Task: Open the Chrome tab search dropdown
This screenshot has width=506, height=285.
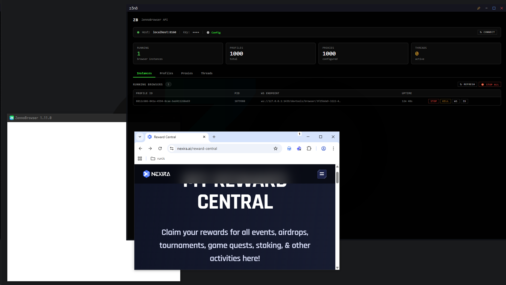Action: pos(140,137)
